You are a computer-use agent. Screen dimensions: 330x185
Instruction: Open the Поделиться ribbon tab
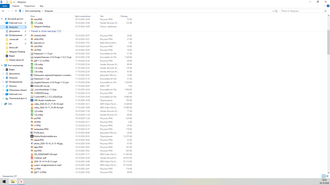29,6
